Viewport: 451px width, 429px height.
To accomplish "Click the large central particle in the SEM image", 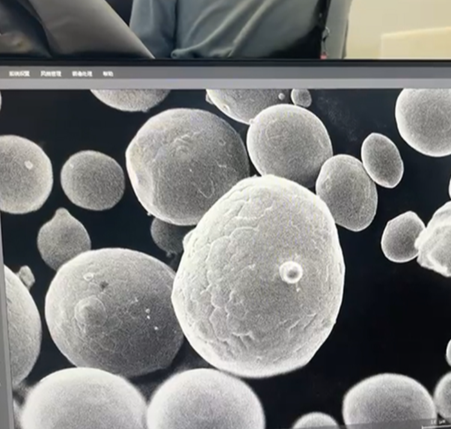I will 258,275.
